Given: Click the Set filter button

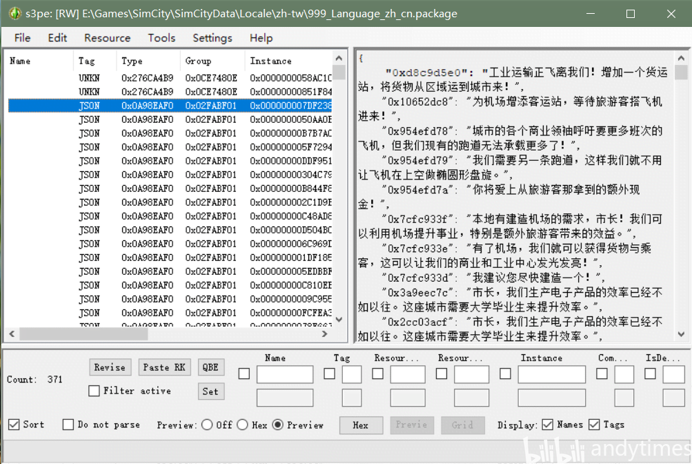Looking at the screenshot, I should click(210, 391).
